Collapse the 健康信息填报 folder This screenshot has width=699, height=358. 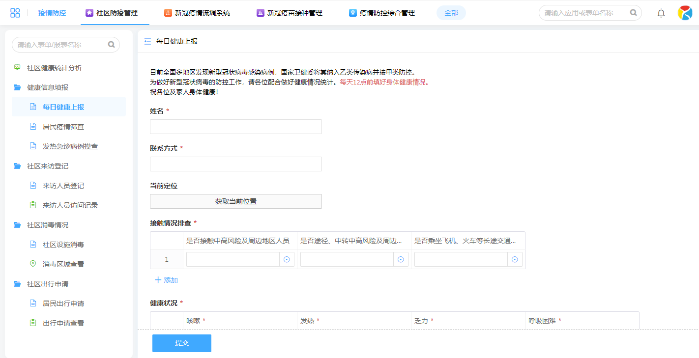point(47,87)
